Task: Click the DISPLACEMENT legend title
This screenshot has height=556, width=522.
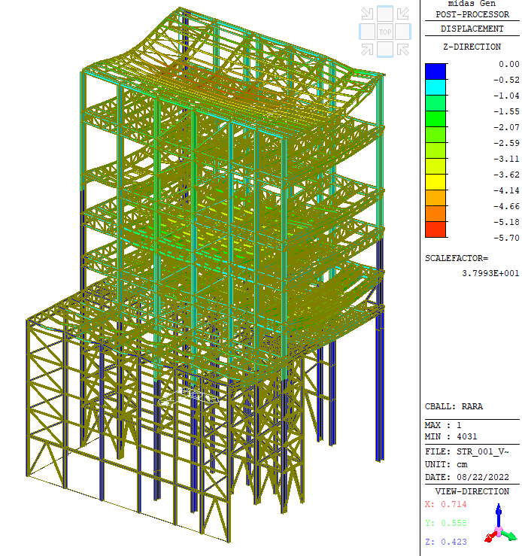Action: [x=472, y=29]
